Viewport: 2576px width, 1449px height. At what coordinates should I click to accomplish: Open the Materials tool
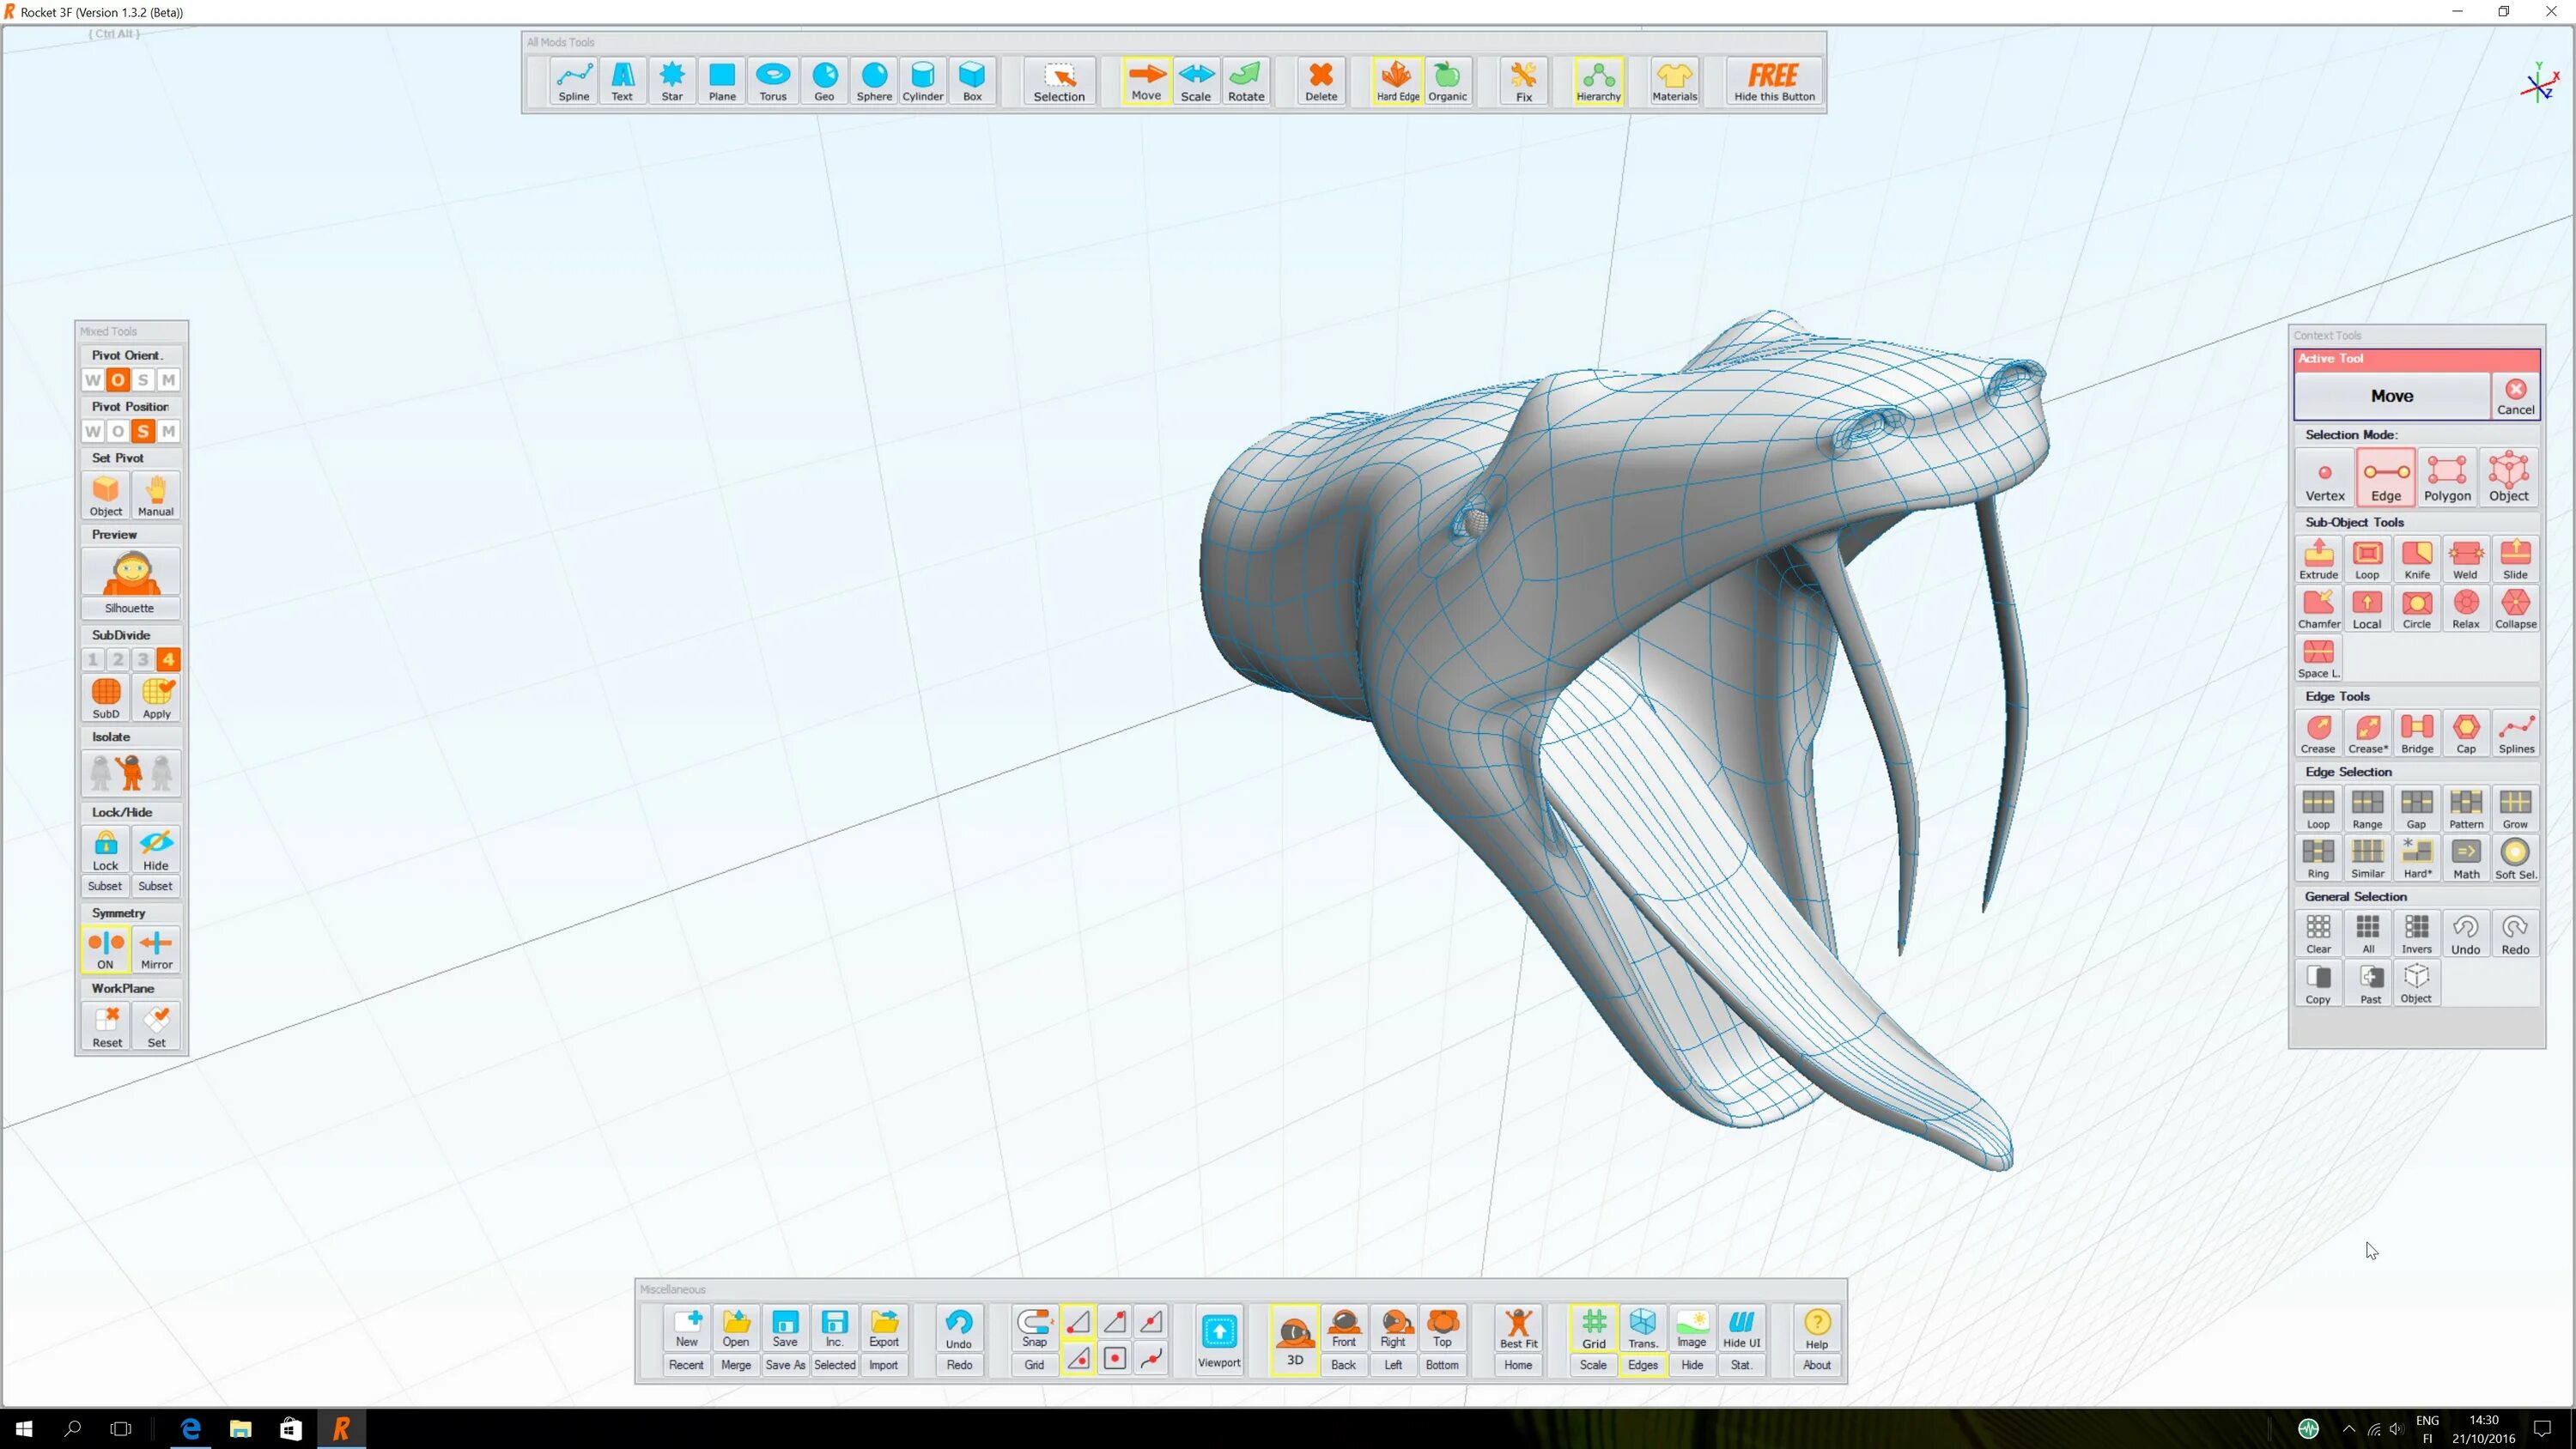(1674, 80)
